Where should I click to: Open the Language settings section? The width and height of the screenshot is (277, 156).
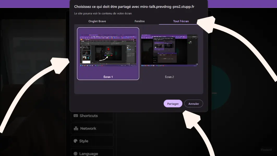[92, 153]
